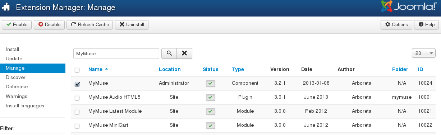Open the list limit dropdown showing 20
Viewport: 441px width, 135px height.
pyautogui.click(x=424, y=53)
